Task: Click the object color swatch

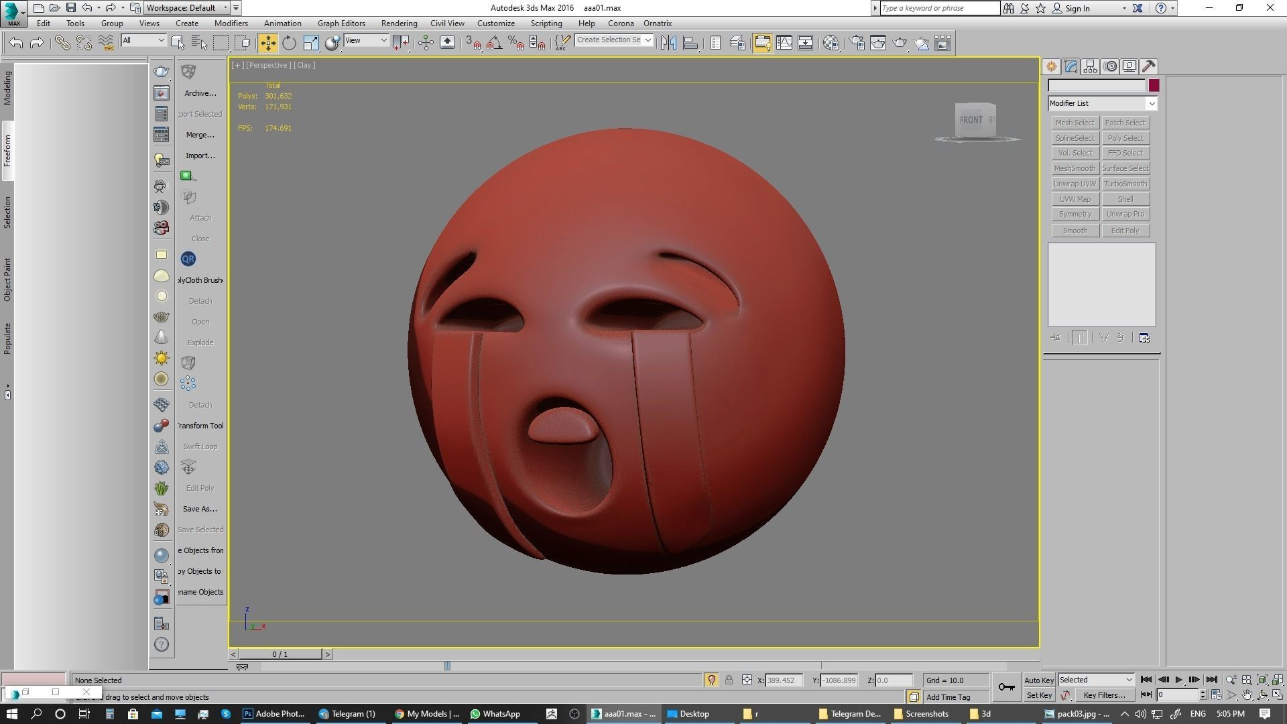Action: [1154, 85]
